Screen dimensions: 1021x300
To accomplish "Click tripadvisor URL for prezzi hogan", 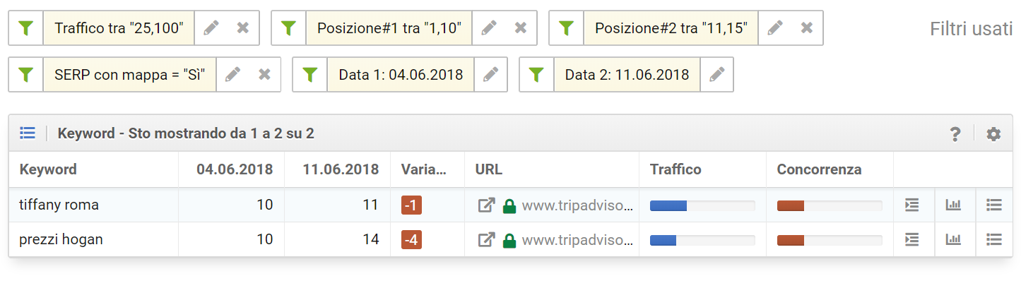I will [578, 240].
